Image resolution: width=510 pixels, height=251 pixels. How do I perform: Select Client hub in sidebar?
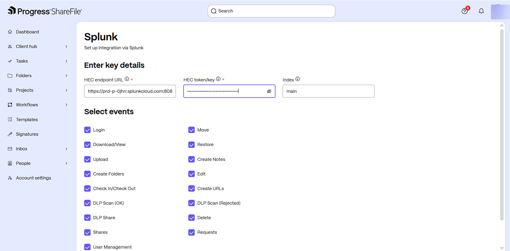[26, 46]
